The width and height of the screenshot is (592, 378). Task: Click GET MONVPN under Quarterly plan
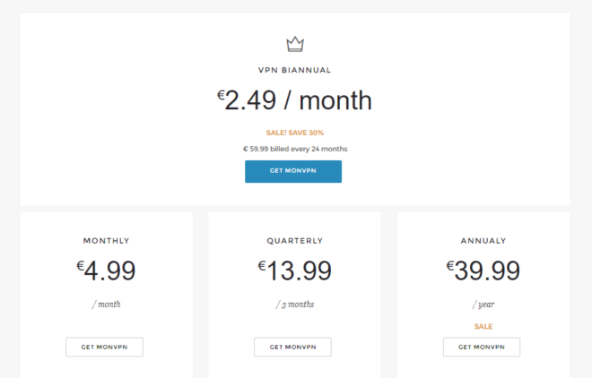[292, 347]
